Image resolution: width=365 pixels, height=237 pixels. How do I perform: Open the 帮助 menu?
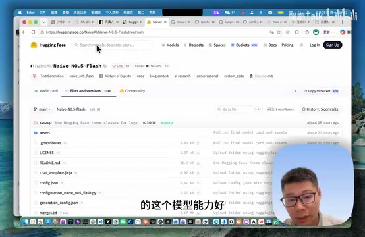click(x=152, y=13)
